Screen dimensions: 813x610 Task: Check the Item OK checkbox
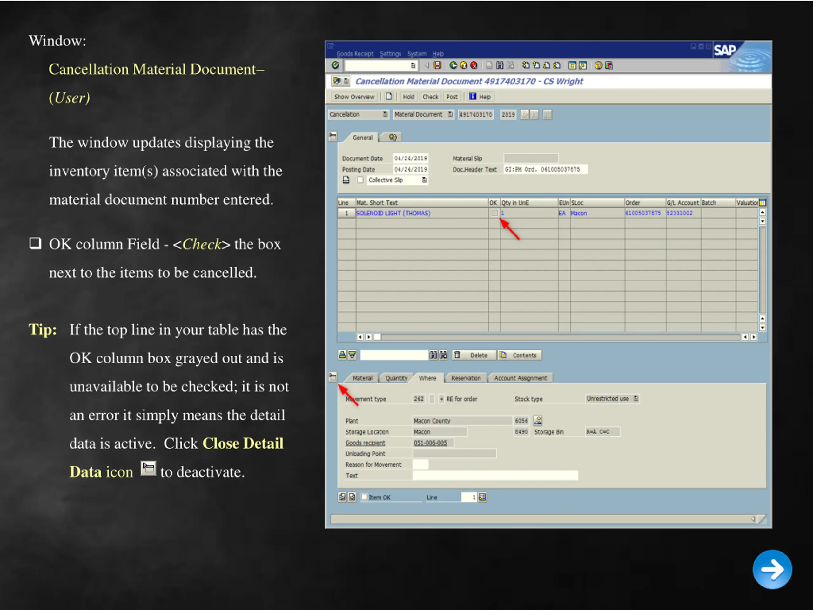(x=364, y=497)
